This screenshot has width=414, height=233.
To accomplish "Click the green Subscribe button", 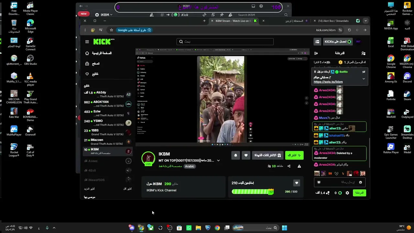I will pos(294,155).
